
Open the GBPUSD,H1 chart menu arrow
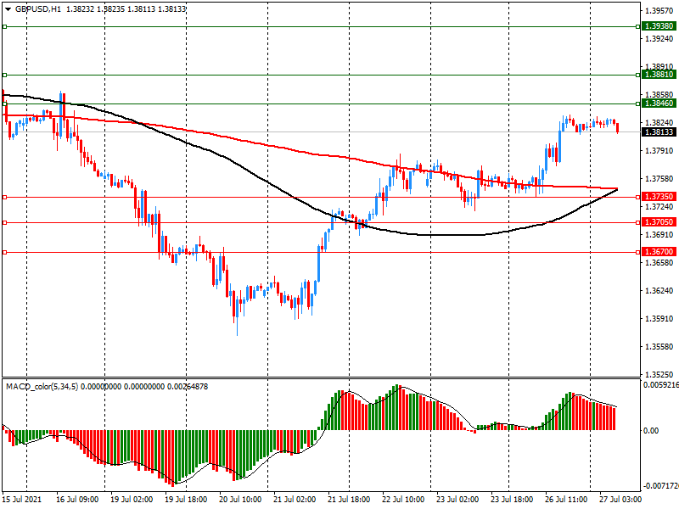(x=8, y=8)
